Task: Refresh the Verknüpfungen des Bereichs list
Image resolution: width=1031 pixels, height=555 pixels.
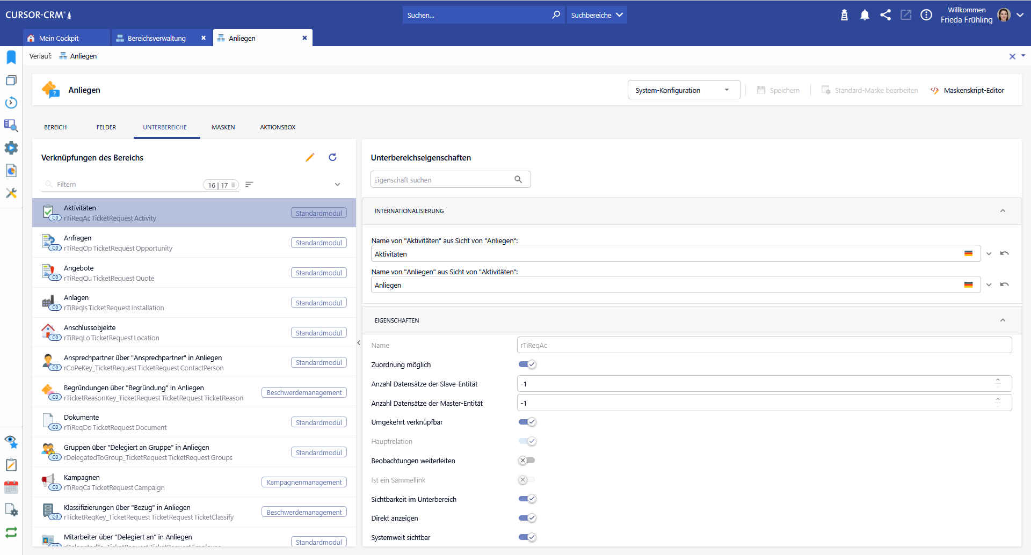Action: point(332,157)
